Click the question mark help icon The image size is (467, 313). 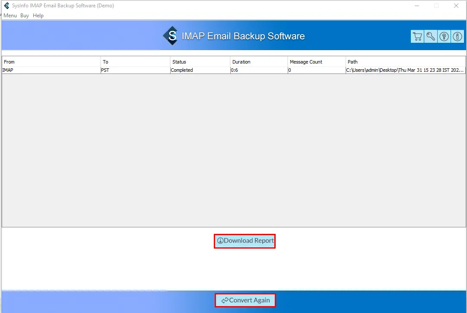[444, 37]
